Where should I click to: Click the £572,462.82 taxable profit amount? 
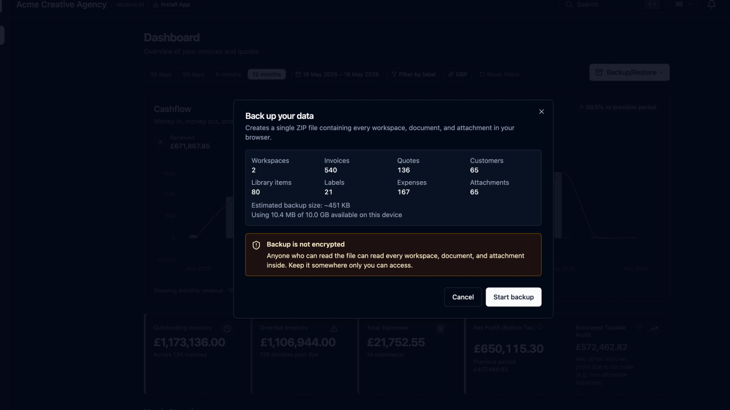point(601,347)
